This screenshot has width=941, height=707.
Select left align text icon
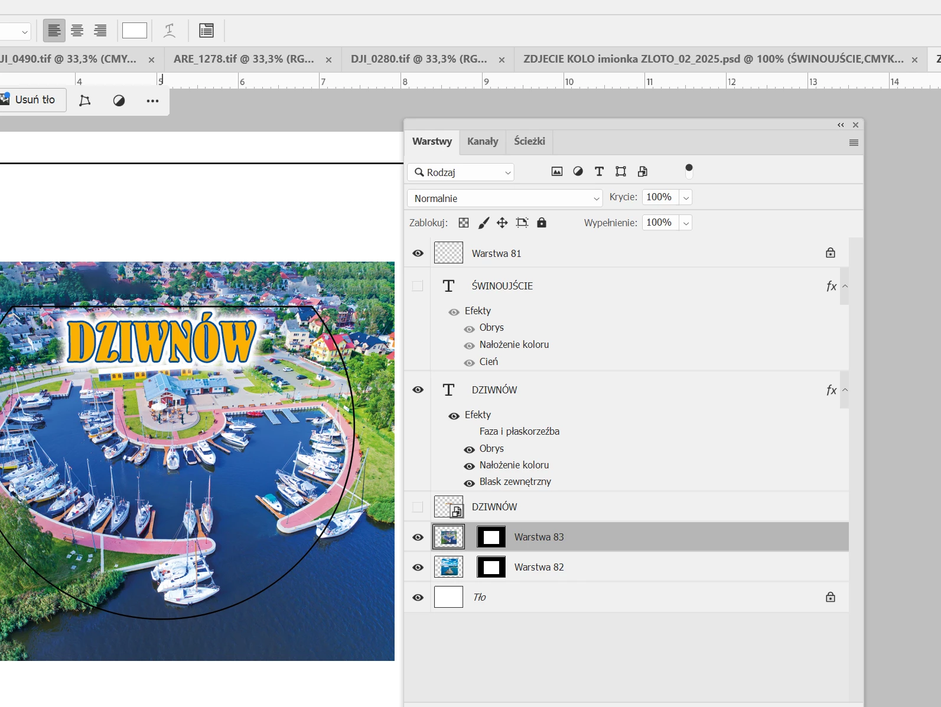coord(54,30)
